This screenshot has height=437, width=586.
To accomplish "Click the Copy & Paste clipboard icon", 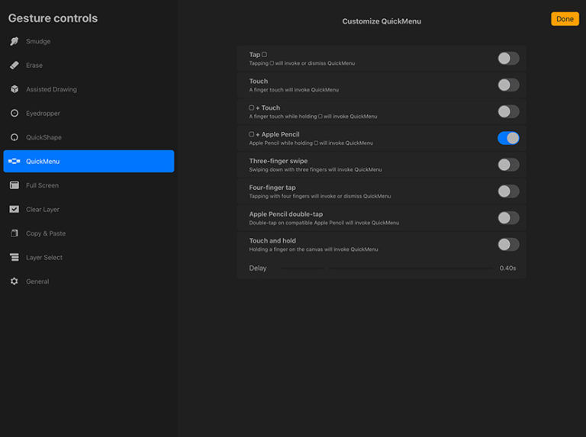I will click(x=14, y=233).
